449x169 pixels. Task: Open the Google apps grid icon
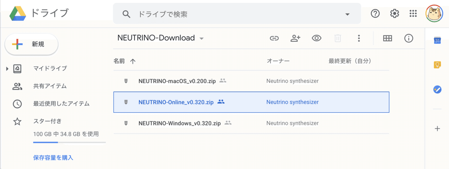[x=413, y=14]
